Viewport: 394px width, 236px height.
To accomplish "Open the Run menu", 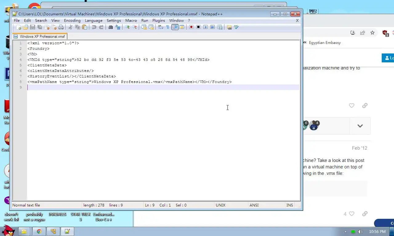I will coord(144,20).
